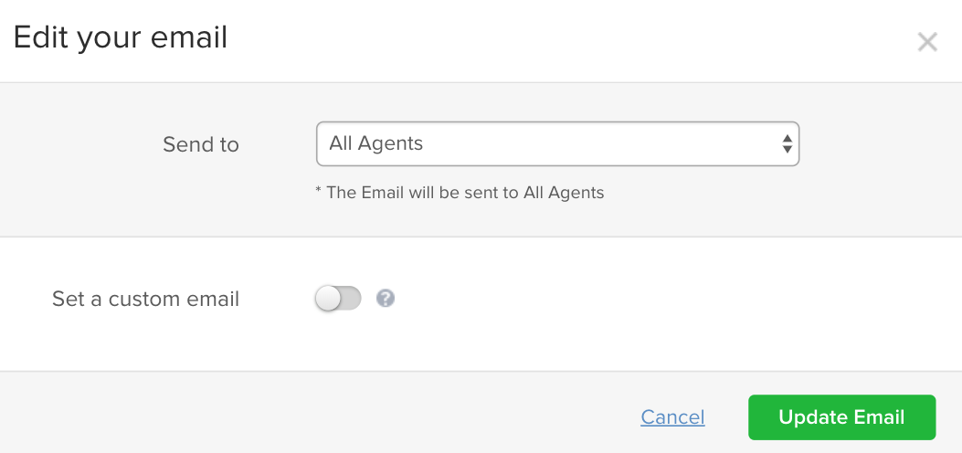Toggle the Set a custom email switch
This screenshot has height=453, width=962.
[x=338, y=299]
